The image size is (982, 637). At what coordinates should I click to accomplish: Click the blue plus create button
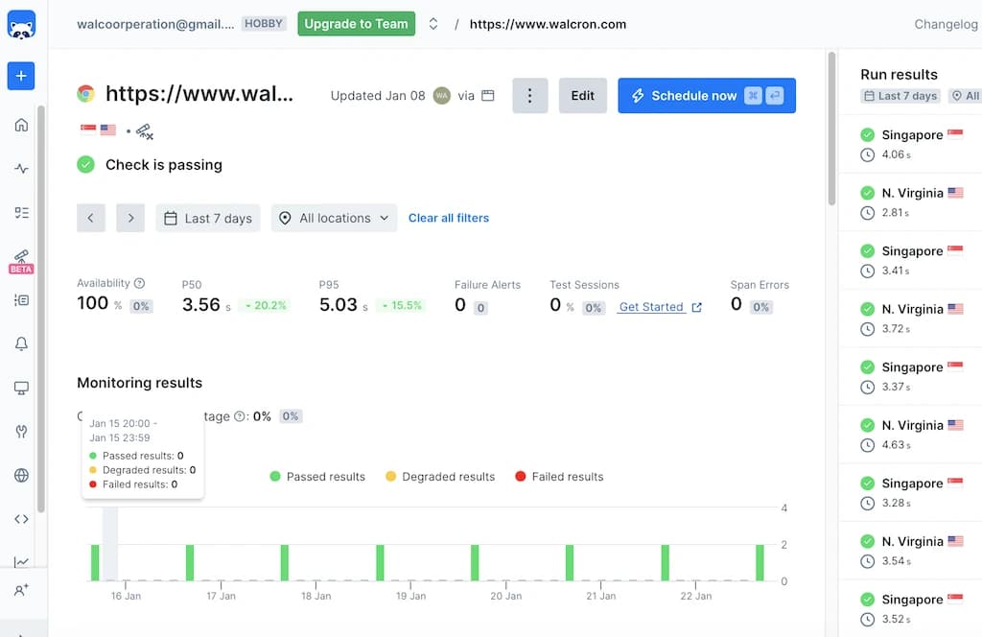point(21,76)
